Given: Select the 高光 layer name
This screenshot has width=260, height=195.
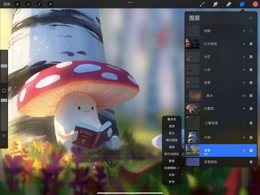Looking at the screenshot, I should click(x=210, y=95).
